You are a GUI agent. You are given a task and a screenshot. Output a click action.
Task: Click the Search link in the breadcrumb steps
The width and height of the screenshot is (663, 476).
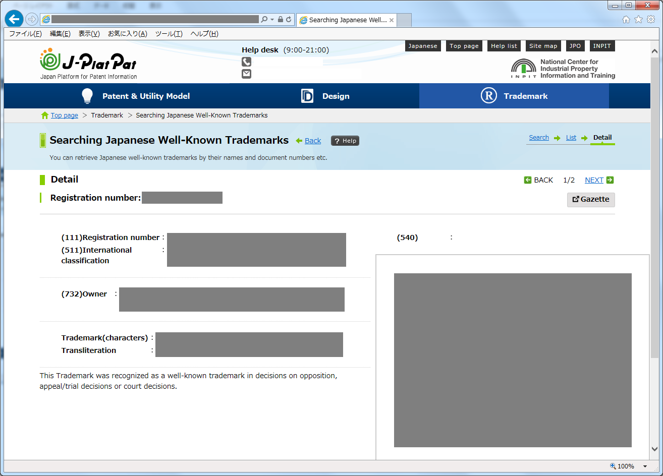click(x=538, y=138)
